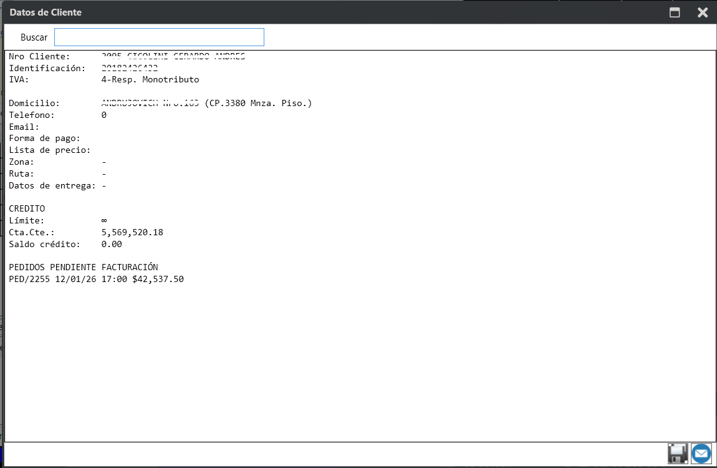Viewport: 717px width, 468px height.
Task: Click the IVA value 4-Resp. Monotributo
Action: point(150,80)
